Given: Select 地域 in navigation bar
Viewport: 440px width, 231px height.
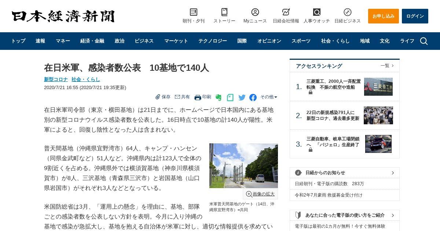Looking at the screenshot, I should pos(365,41).
